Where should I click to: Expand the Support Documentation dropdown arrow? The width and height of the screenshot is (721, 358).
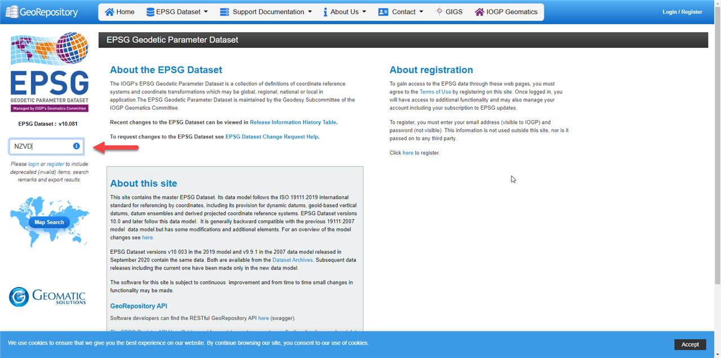click(310, 12)
